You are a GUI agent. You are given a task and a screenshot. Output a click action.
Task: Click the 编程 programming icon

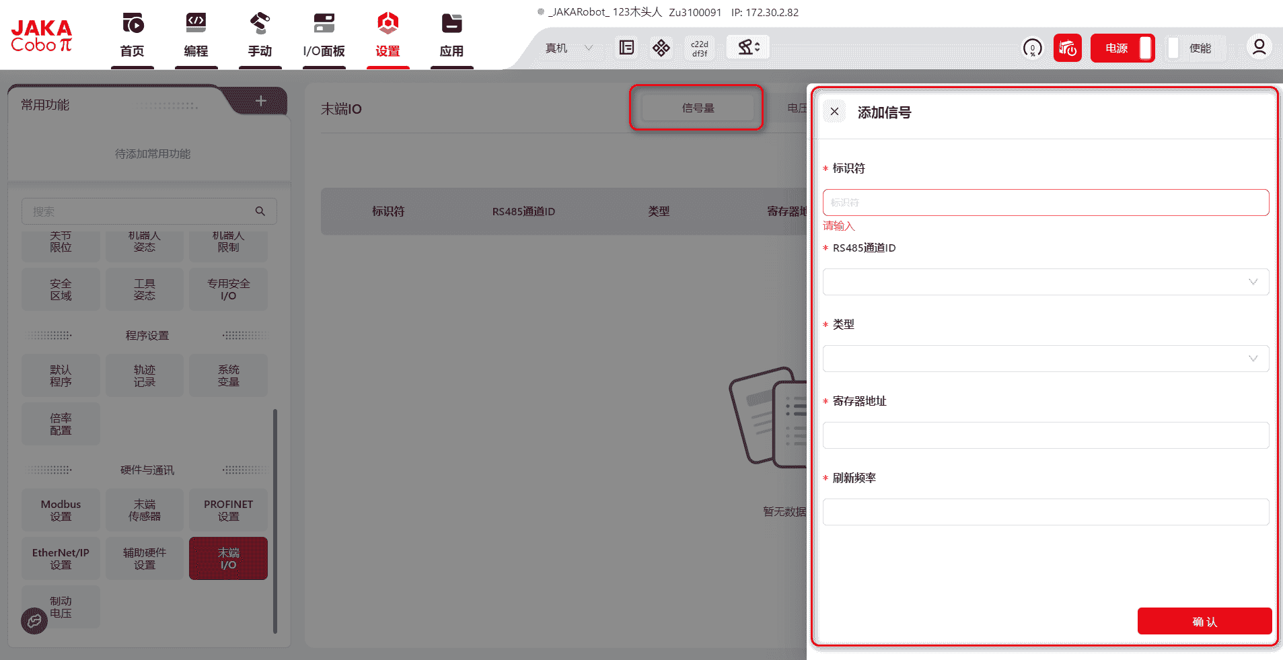[x=196, y=24]
